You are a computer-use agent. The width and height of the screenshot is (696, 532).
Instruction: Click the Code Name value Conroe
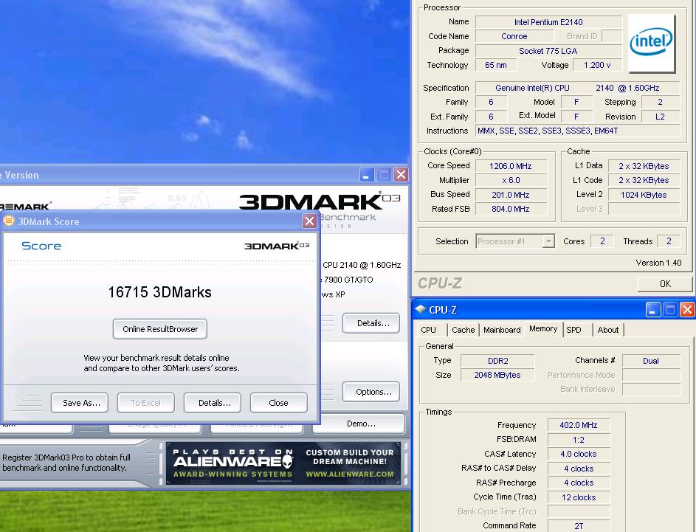tap(514, 36)
